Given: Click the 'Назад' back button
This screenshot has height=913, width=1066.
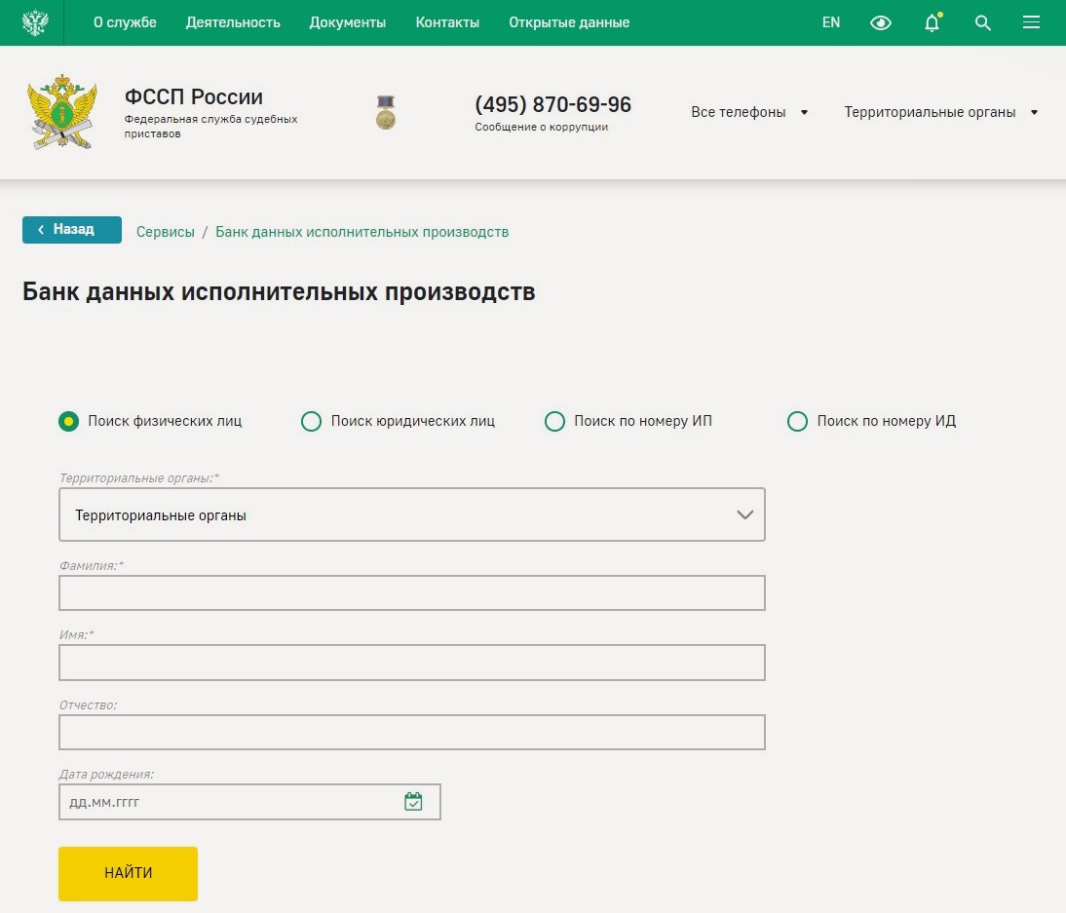Looking at the screenshot, I should coord(72,230).
